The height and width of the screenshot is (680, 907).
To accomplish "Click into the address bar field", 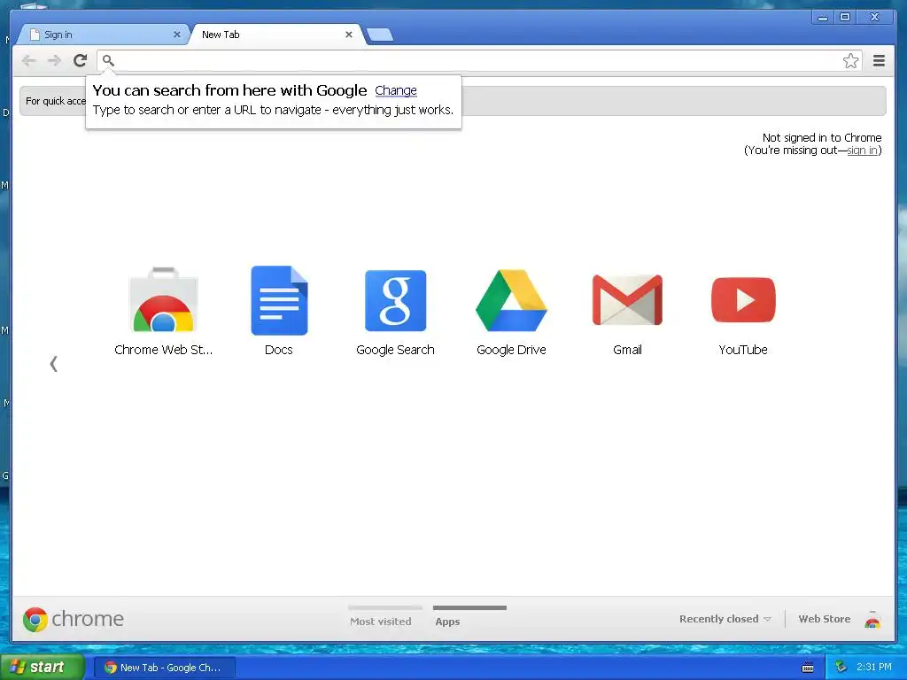I will click(477, 61).
